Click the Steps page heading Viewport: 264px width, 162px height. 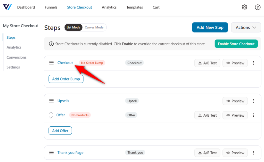[x=52, y=28]
